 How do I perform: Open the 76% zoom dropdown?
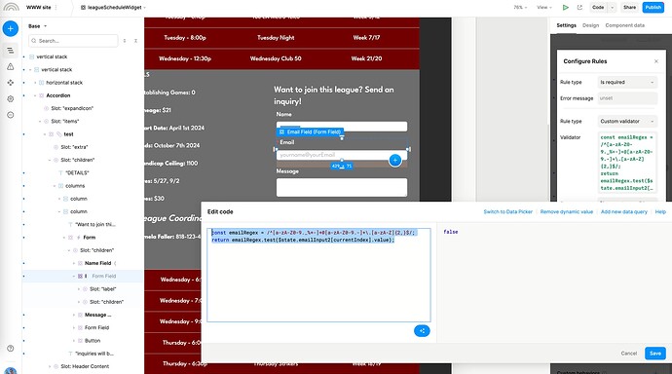click(520, 7)
